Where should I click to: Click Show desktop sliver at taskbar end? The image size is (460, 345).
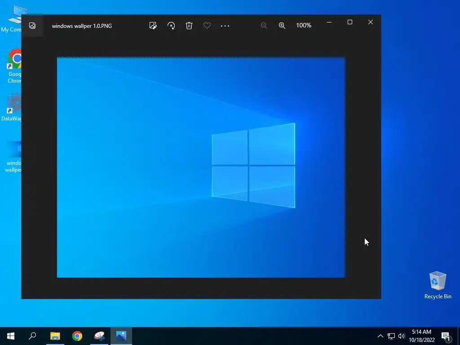[459, 336]
